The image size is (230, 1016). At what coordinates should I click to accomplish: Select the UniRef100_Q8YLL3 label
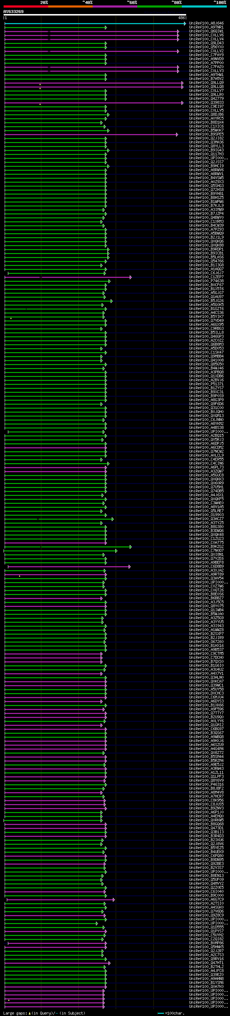point(206,146)
